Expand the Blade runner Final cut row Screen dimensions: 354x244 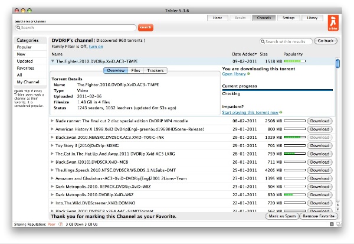click(x=52, y=121)
